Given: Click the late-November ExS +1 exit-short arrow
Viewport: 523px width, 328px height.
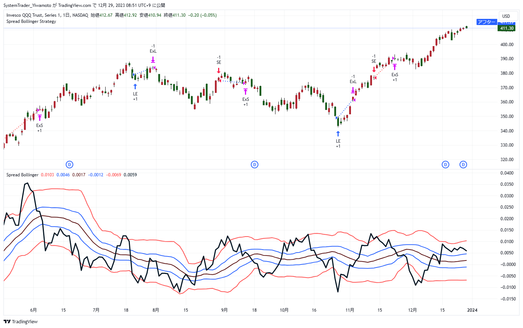Looking at the screenshot, I should pyautogui.click(x=395, y=67).
